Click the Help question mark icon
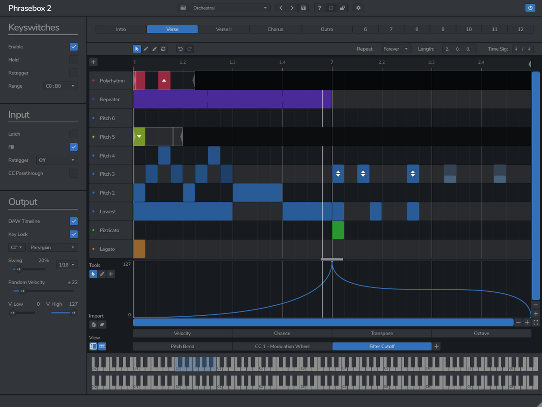 pos(319,8)
